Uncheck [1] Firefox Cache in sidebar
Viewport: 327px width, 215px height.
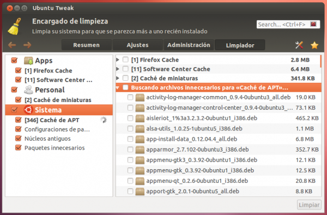19,70
